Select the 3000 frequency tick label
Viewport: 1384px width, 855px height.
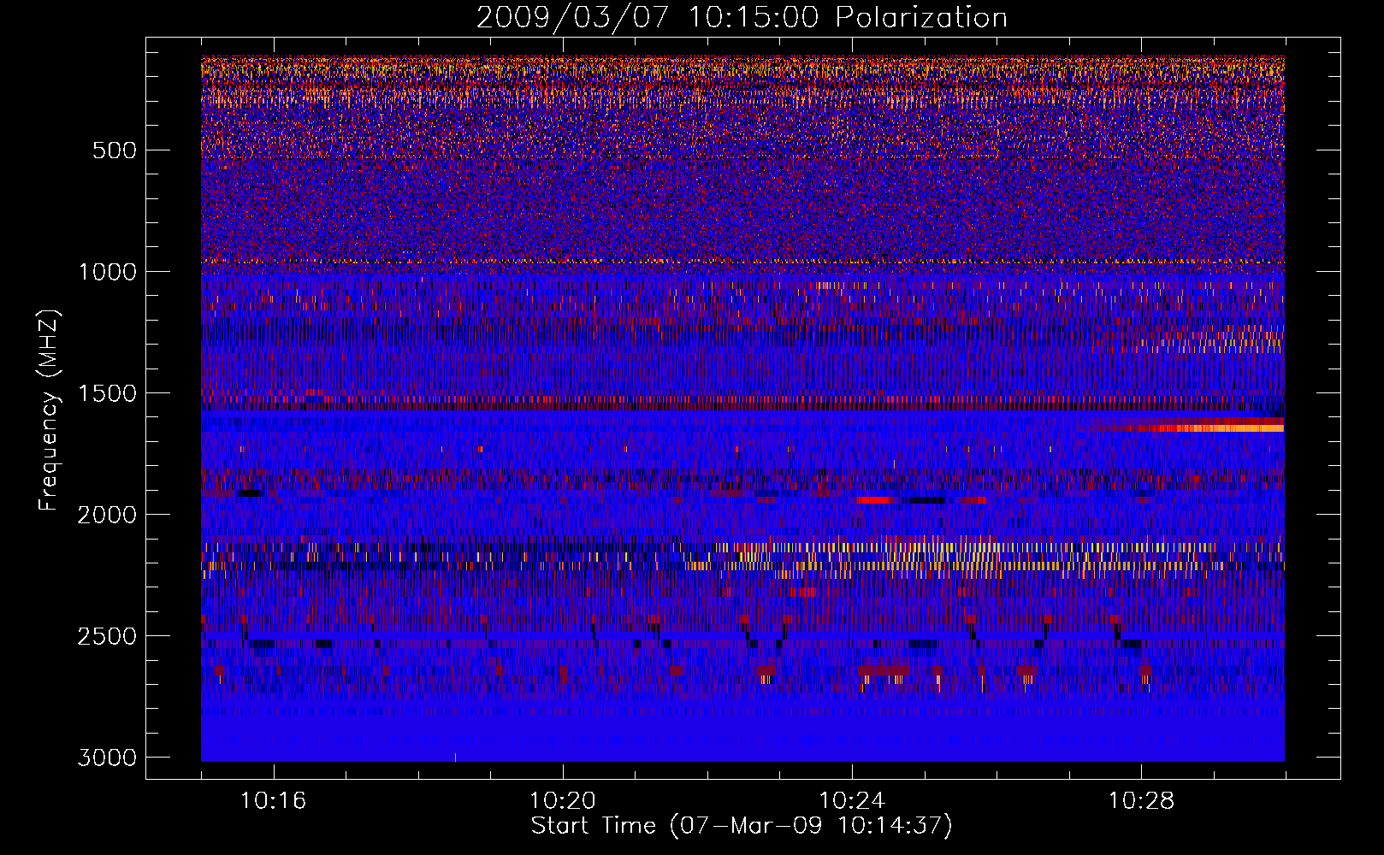pos(107,758)
